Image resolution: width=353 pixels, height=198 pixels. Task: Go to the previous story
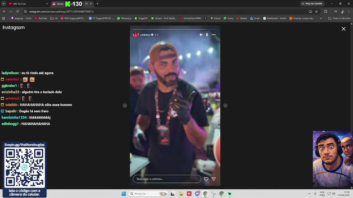coord(125,106)
